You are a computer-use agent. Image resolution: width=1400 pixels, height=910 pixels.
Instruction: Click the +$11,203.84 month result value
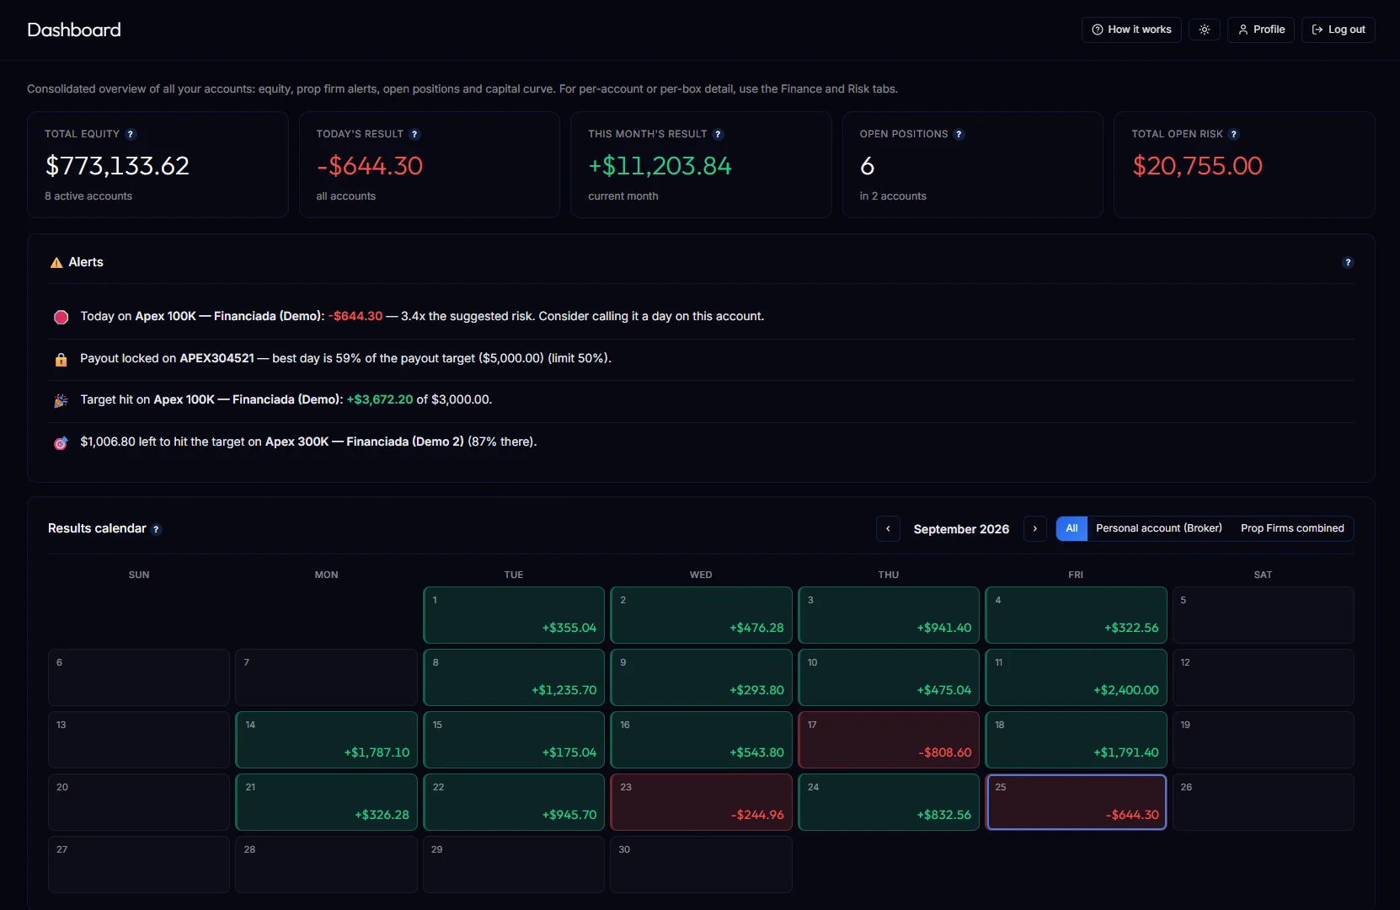coord(660,166)
